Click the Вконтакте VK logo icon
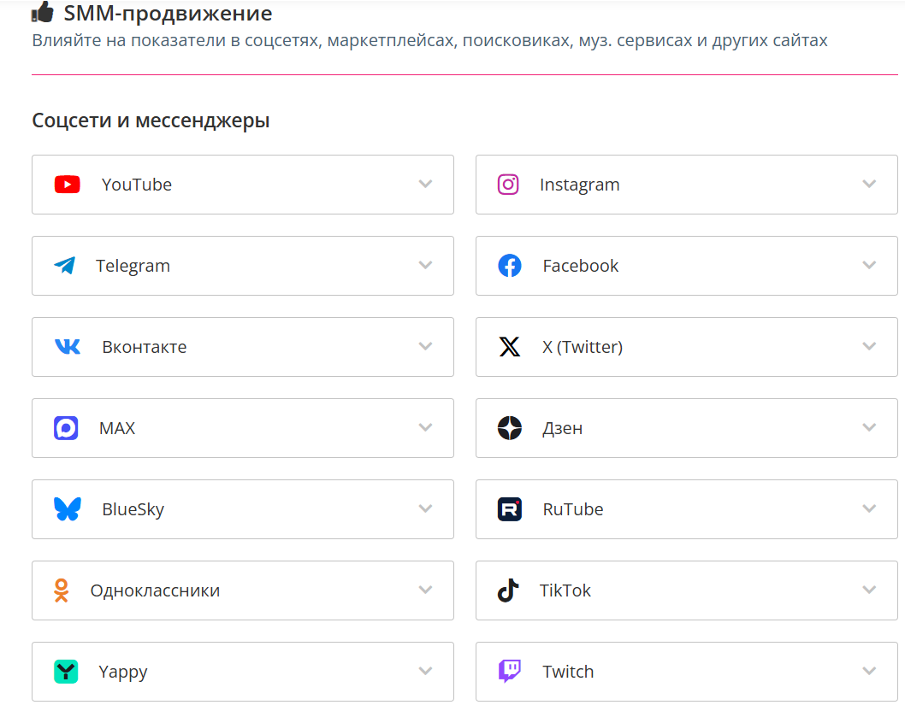 point(68,347)
